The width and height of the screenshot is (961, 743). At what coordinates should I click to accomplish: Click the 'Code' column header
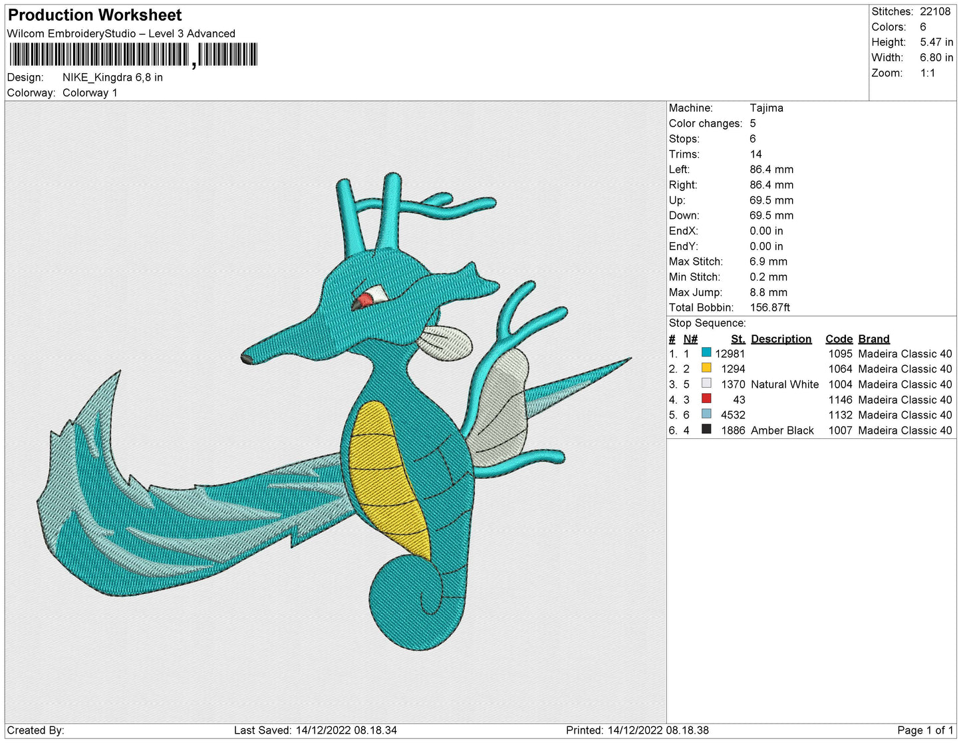pos(839,339)
